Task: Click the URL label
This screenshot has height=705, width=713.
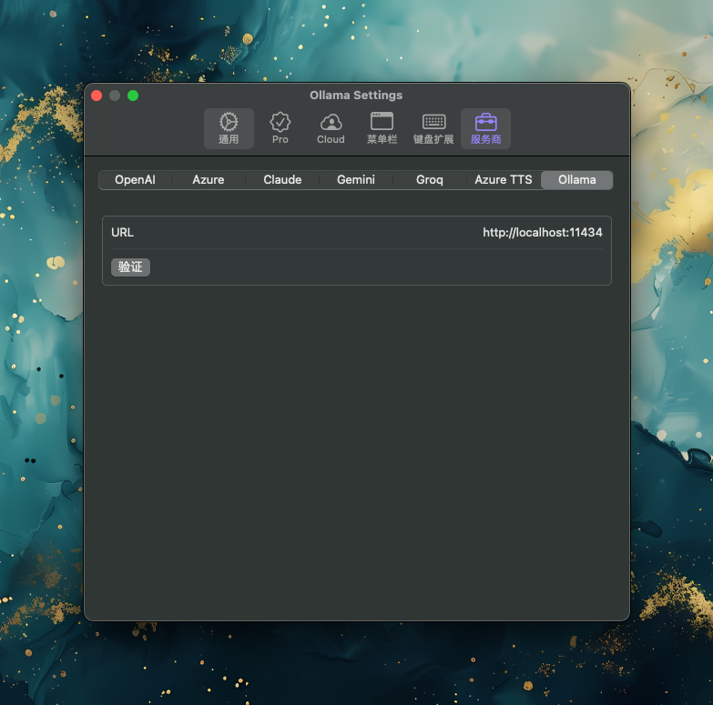Action: click(x=122, y=233)
